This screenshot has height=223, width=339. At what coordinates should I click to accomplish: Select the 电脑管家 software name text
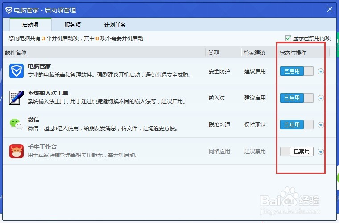(39, 66)
